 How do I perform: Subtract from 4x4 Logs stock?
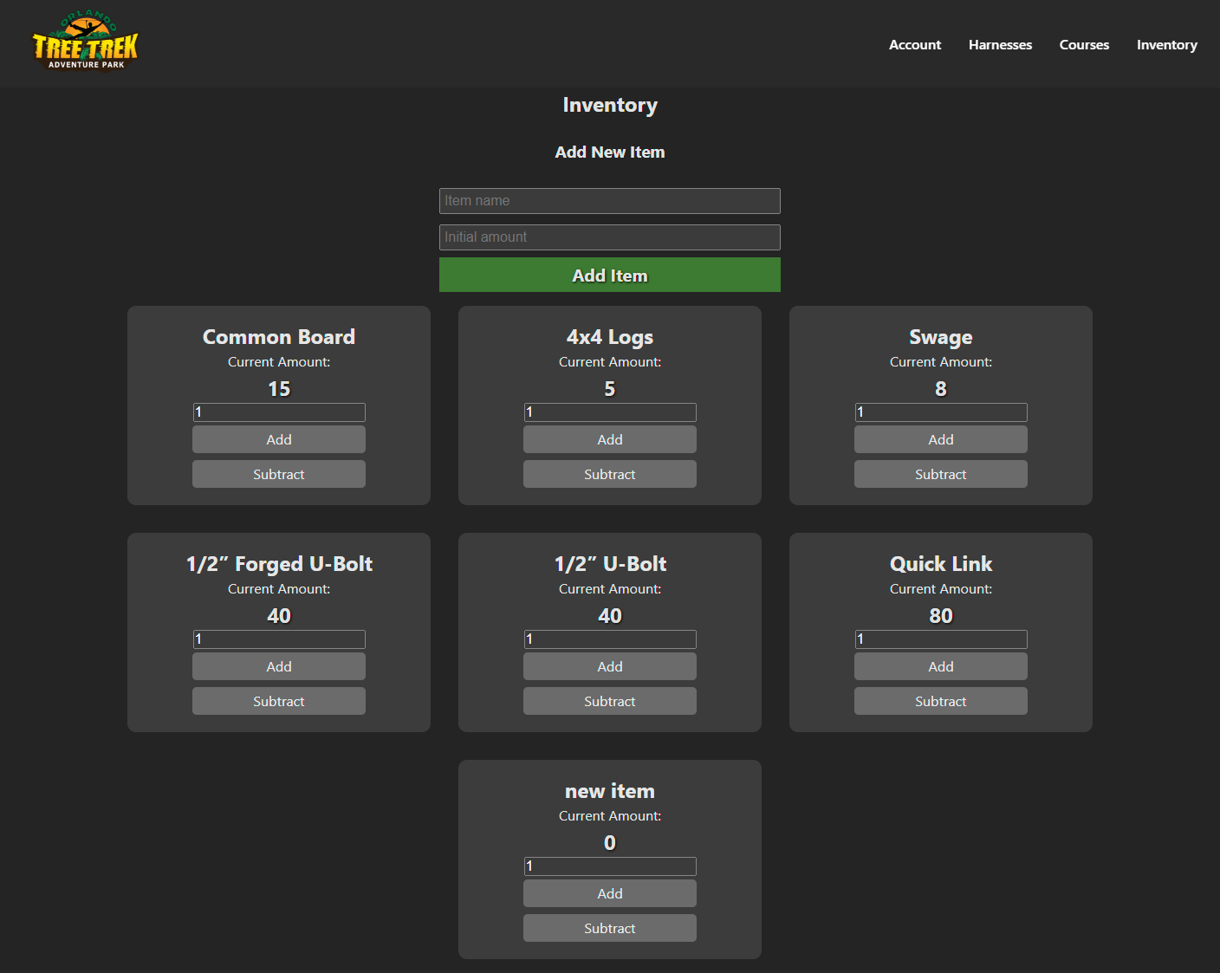coord(609,474)
